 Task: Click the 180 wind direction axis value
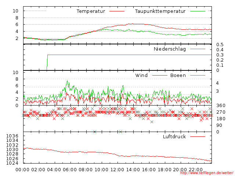point(221,119)
